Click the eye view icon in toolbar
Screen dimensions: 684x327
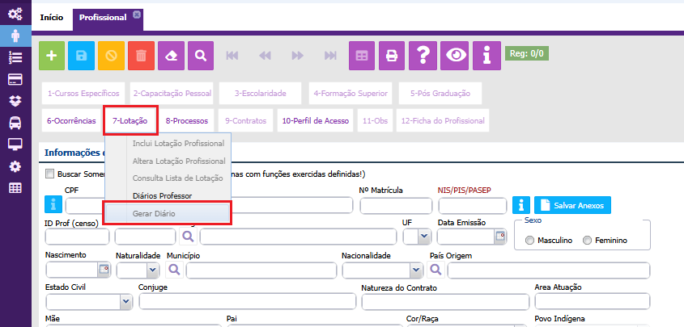pyautogui.click(x=457, y=56)
